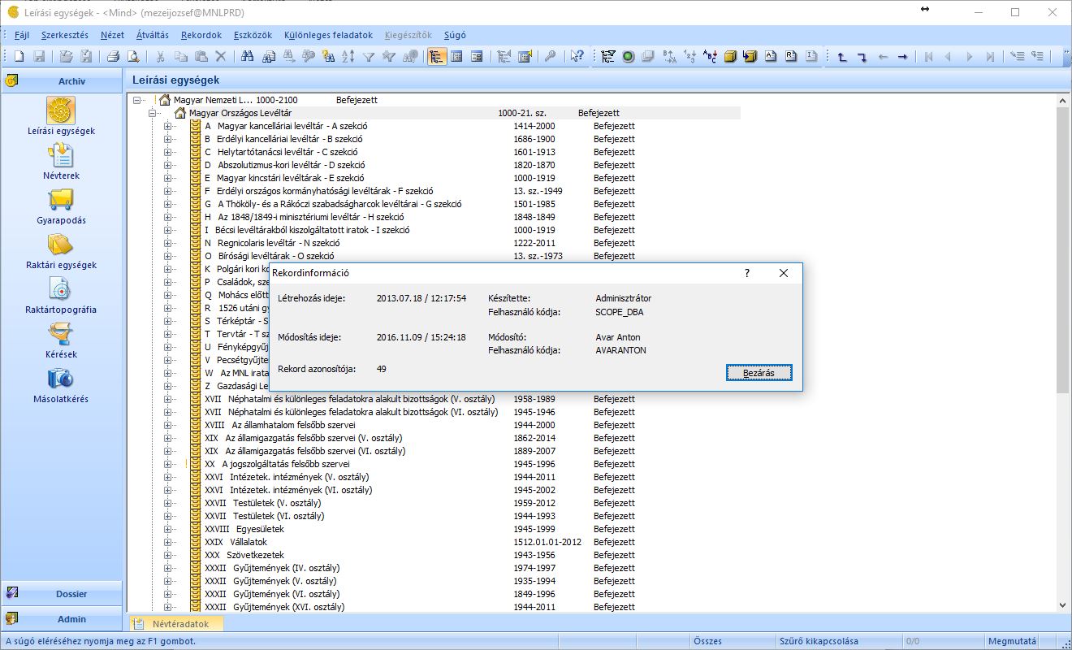This screenshot has width=1072, height=650.
Task: Open the Dossier panel
Action: (62, 594)
